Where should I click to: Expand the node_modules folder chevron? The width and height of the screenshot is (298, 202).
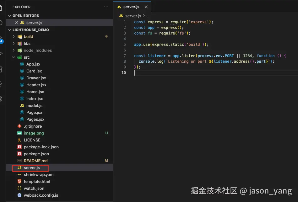pyautogui.click(x=14, y=50)
